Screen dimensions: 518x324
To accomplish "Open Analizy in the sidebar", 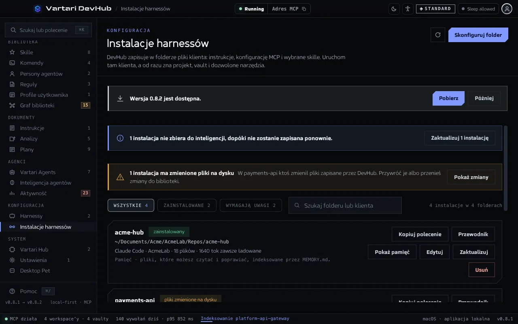I will (x=49, y=139).
